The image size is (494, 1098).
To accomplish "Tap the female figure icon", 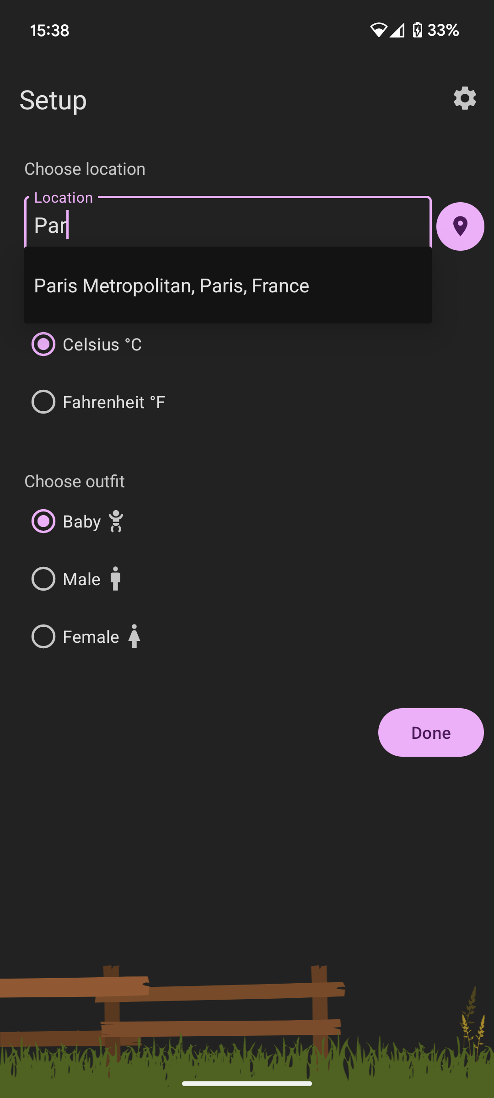I will point(134,637).
